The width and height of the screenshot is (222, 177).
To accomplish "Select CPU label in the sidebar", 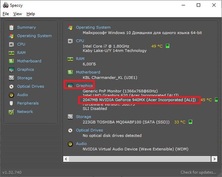I will 21,44.
